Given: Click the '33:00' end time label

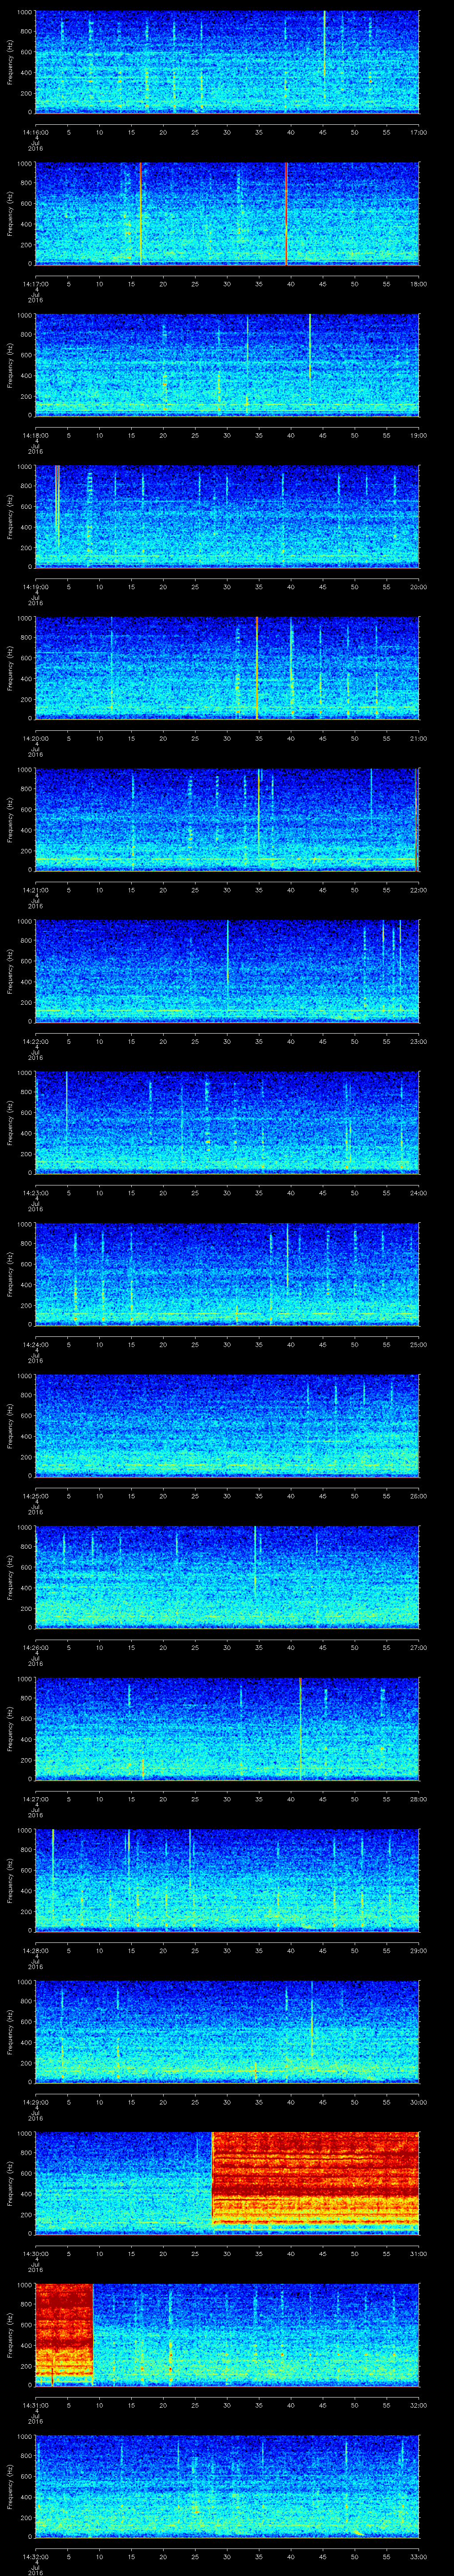Looking at the screenshot, I should point(418,2556).
